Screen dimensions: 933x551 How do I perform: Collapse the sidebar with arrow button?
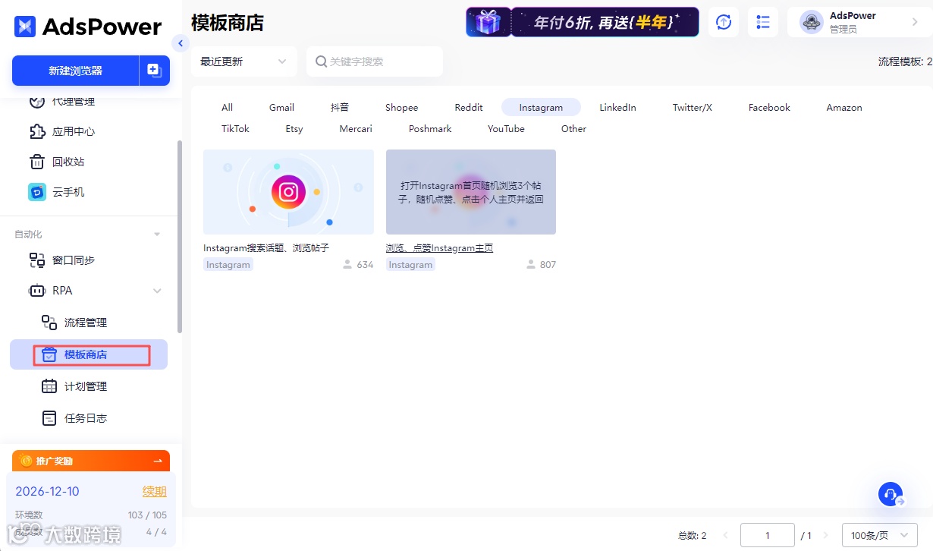click(181, 43)
